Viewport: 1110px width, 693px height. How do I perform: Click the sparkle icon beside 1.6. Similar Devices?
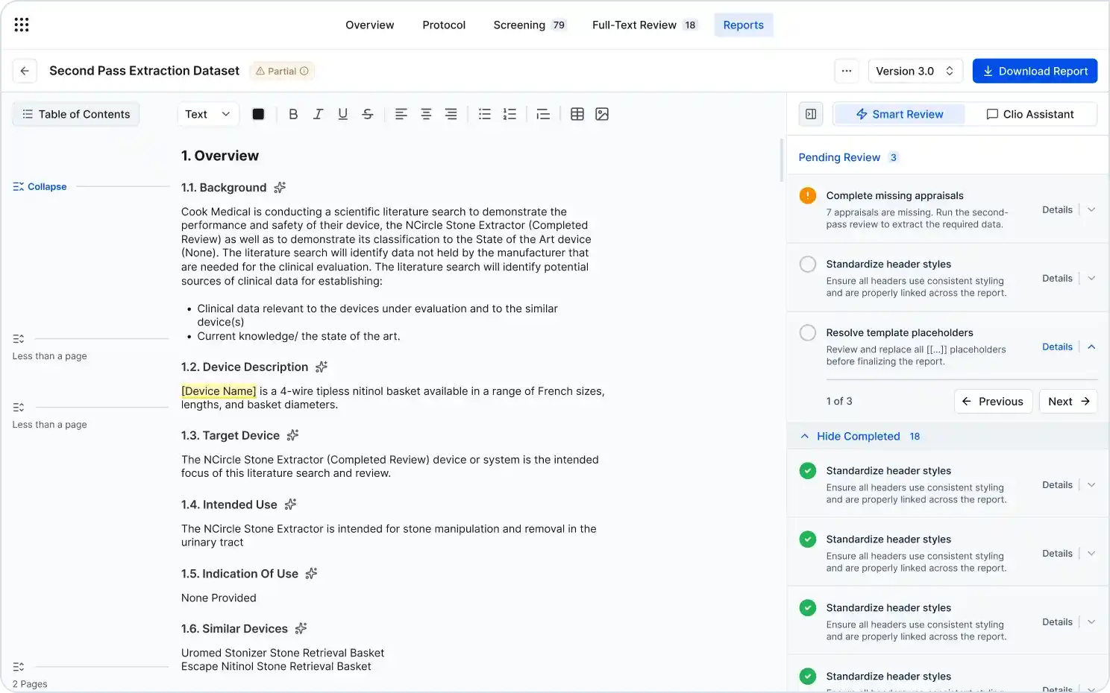(x=301, y=629)
